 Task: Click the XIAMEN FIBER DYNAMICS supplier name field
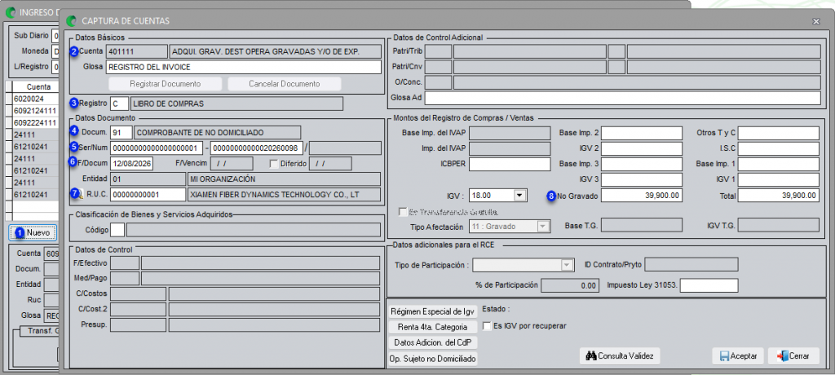pyautogui.click(x=285, y=195)
